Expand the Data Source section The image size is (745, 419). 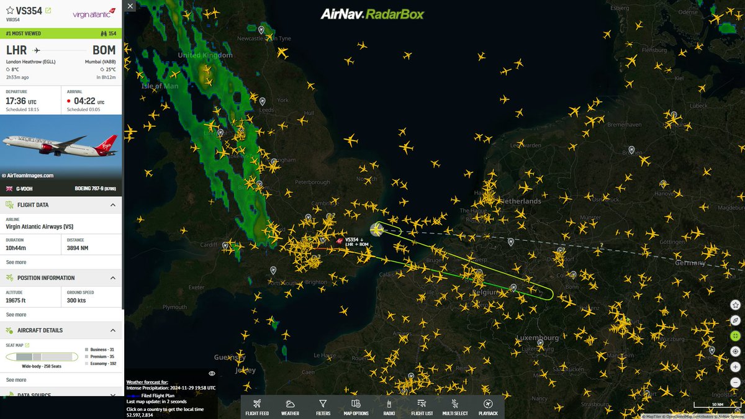coord(112,394)
